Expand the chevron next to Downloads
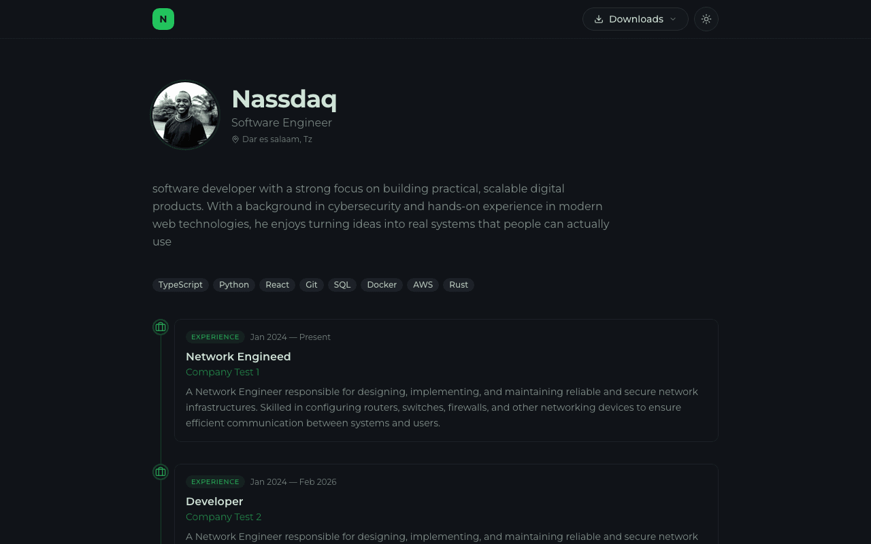Image resolution: width=871 pixels, height=544 pixels. [x=673, y=19]
